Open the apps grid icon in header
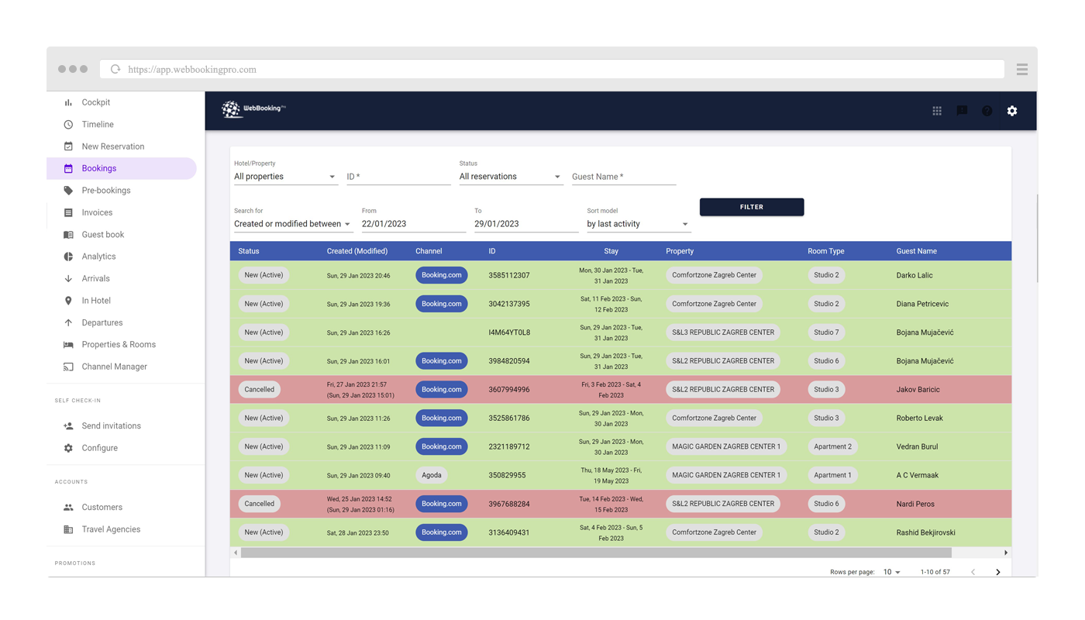The height and width of the screenshot is (620, 1085). tap(937, 111)
